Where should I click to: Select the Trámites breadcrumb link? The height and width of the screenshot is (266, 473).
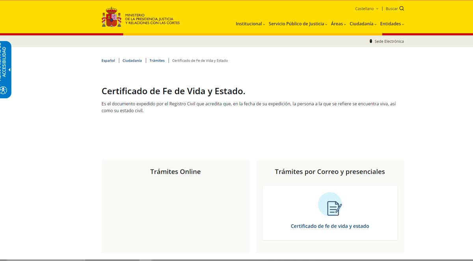click(157, 61)
